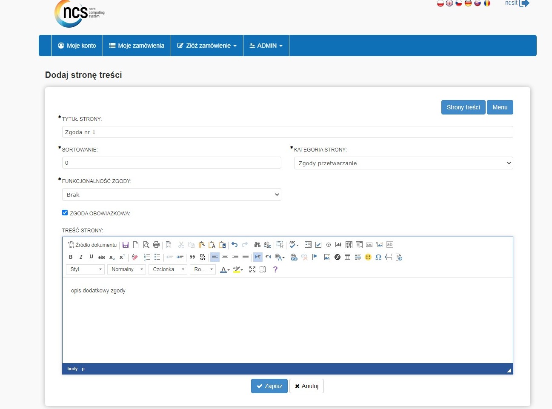This screenshot has width=552, height=409.
Task: Insert a smiley emoticon
Action: 368,257
